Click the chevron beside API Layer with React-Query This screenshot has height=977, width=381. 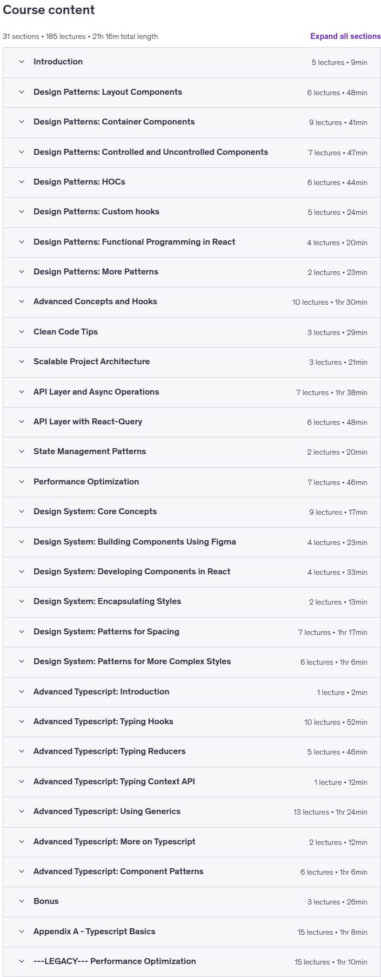tap(22, 422)
